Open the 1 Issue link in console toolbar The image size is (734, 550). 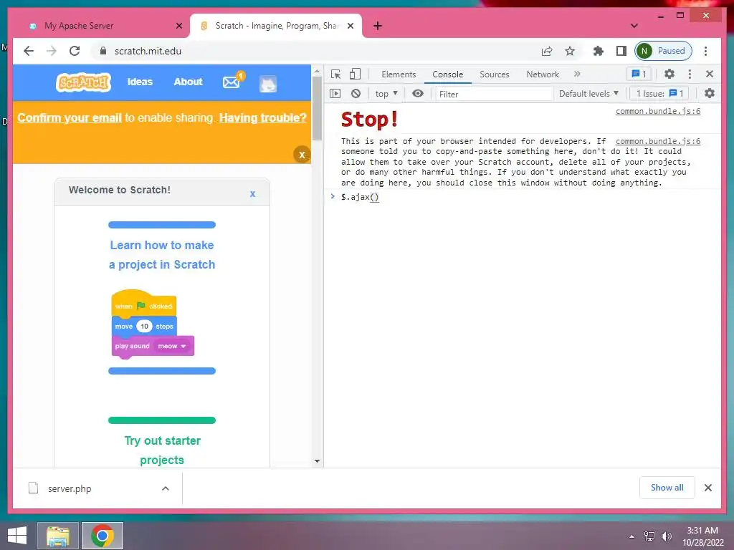click(659, 94)
